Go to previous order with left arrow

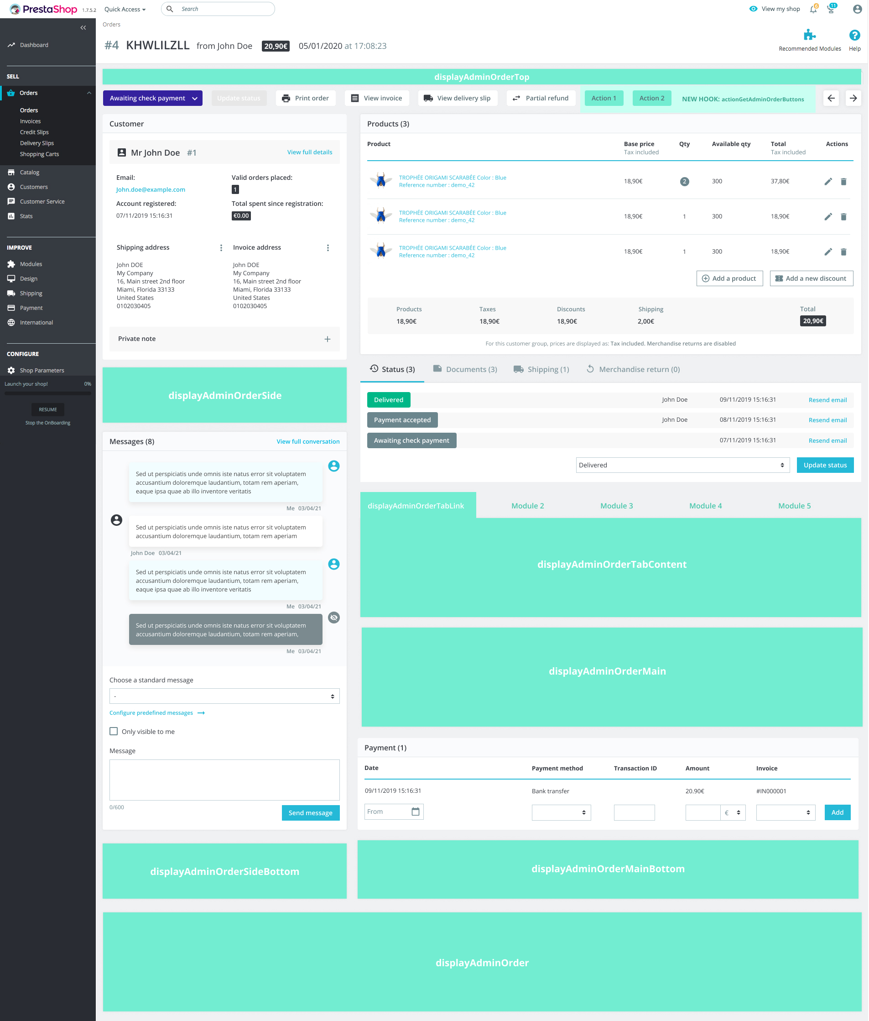pos(831,98)
